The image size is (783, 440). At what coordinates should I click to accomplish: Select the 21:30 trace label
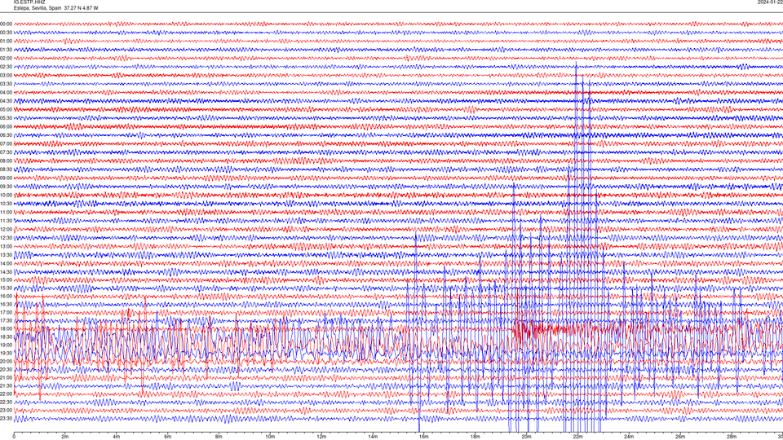[x=6, y=385]
